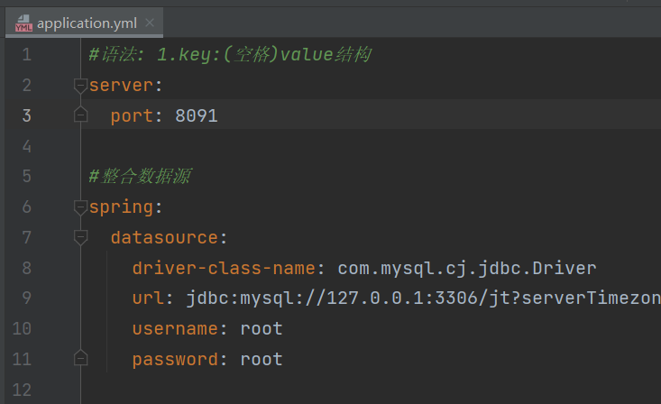Click the 'username' key
Image resolution: width=661 pixels, height=404 pixels.
point(175,329)
